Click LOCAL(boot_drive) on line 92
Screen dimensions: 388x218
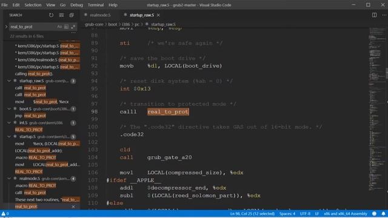coord(193,66)
